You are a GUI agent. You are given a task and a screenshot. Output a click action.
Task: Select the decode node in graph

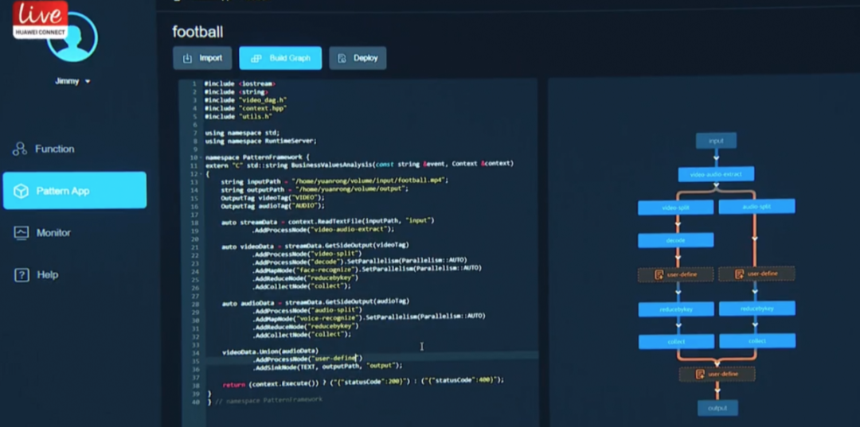[675, 240]
